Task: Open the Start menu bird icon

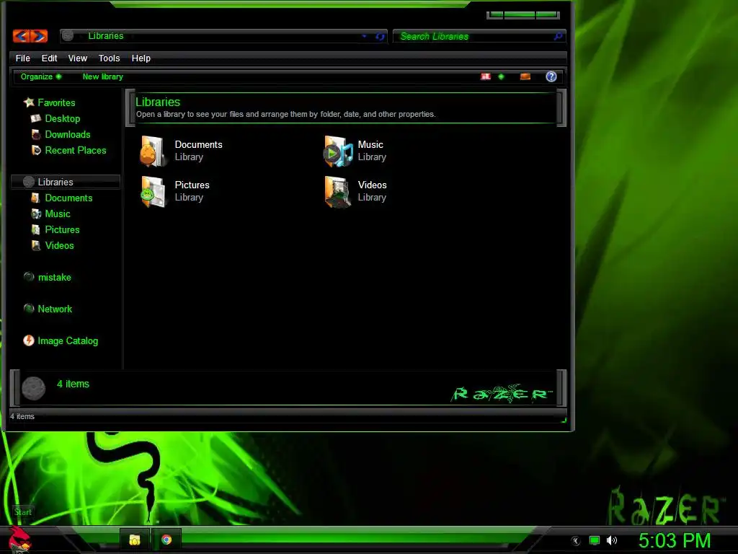Action: click(x=19, y=540)
